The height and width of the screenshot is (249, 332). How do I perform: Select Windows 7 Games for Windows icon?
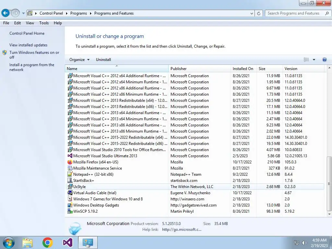[x=70, y=199]
